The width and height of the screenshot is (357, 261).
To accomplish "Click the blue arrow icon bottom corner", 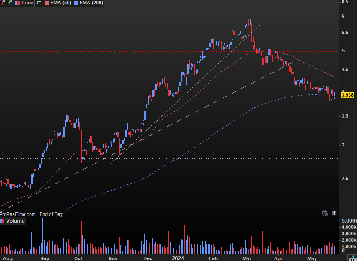I will 353,258.
